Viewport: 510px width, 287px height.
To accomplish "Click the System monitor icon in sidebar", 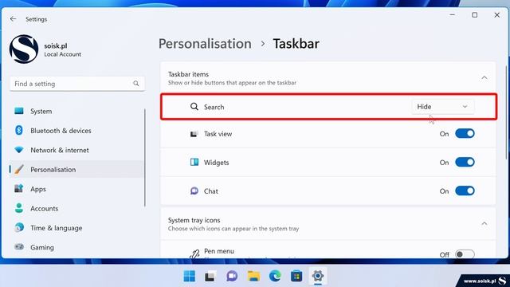I will coord(19,111).
